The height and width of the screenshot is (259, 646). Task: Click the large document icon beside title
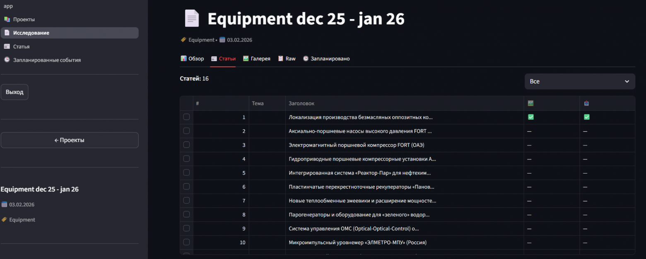192,19
